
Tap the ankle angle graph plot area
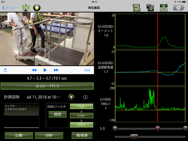click(150, 68)
